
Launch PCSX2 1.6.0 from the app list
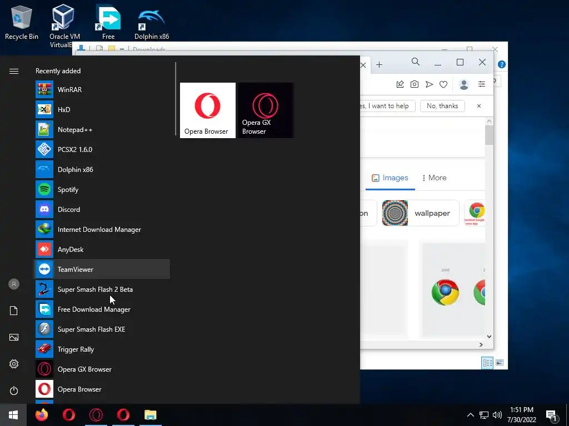(102, 149)
